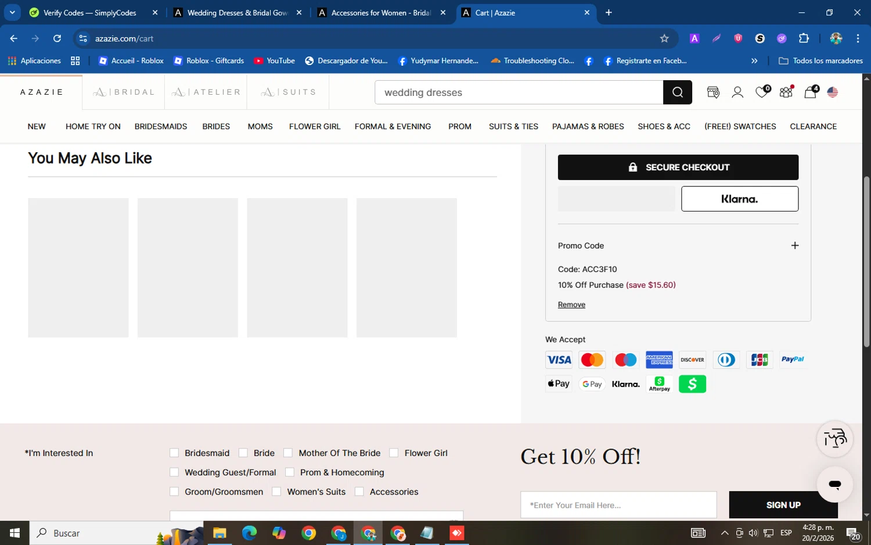Check the Prom & Homecoming checkbox
Image resolution: width=871 pixels, height=545 pixels.
(290, 472)
